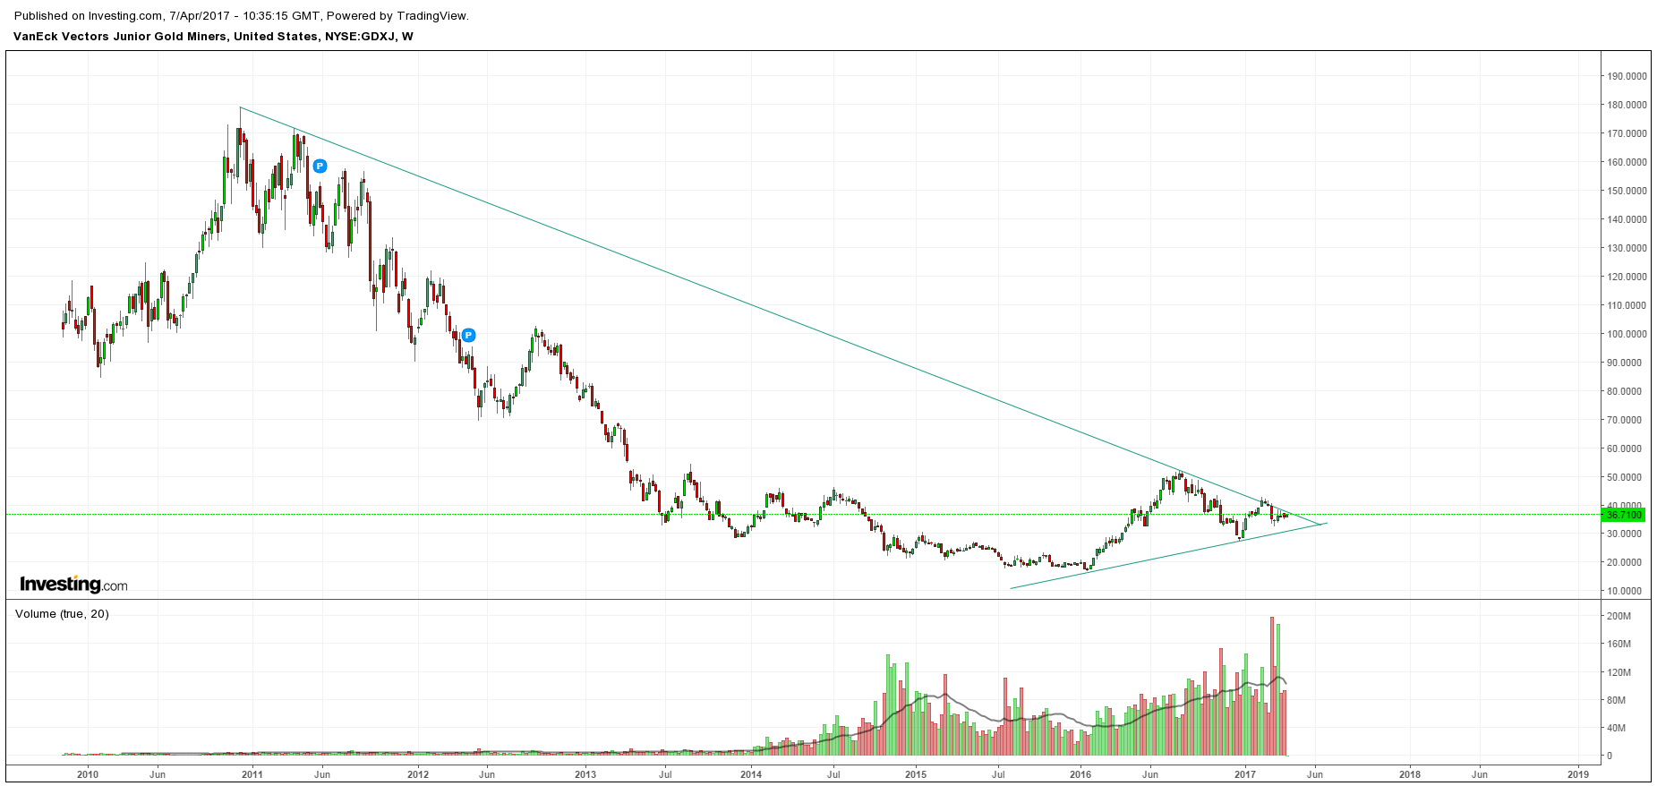Click the 2018 label on time axis
Screen dimensions: 1657x786
point(1410,774)
